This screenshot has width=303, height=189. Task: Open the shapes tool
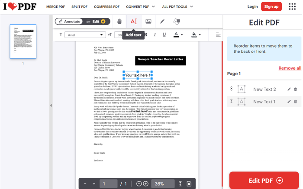tap(177, 22)
